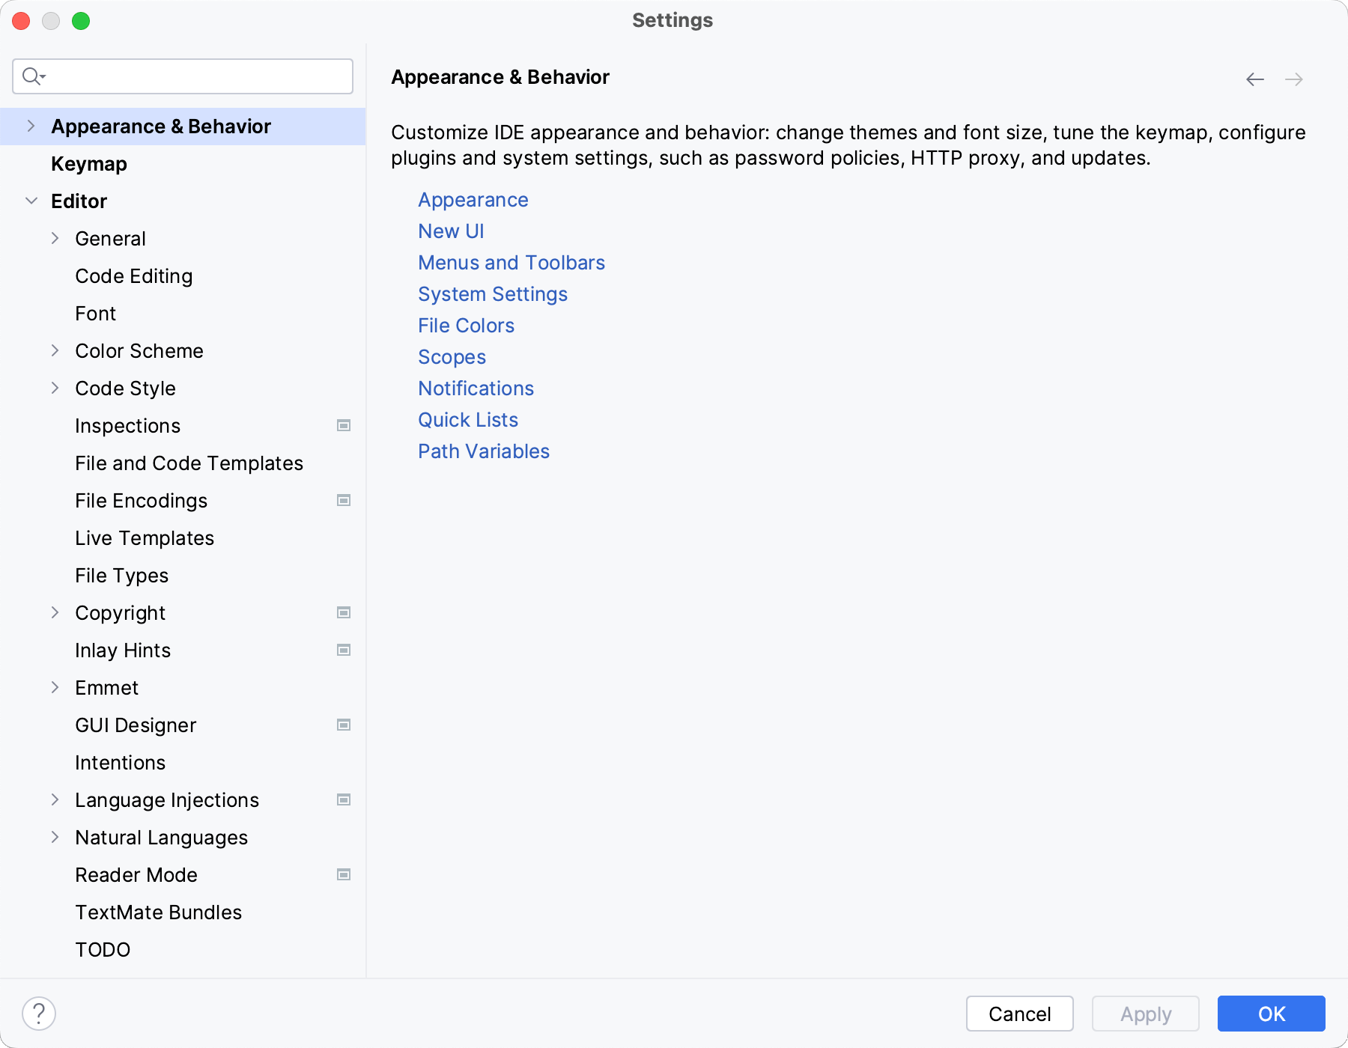Expand the General node chevron

[55, 239]
